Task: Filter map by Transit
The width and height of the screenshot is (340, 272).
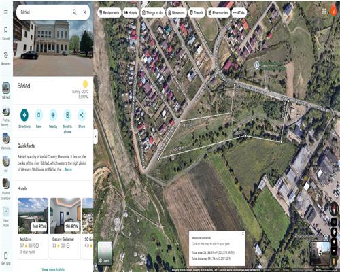Action: point(197,13)
